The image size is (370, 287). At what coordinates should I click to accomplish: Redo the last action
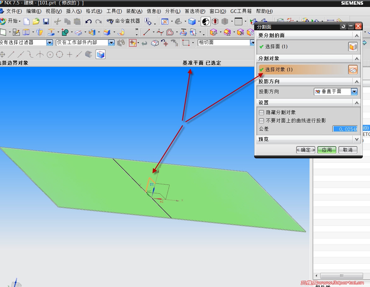pyautogui.click(x=98, y=21)
